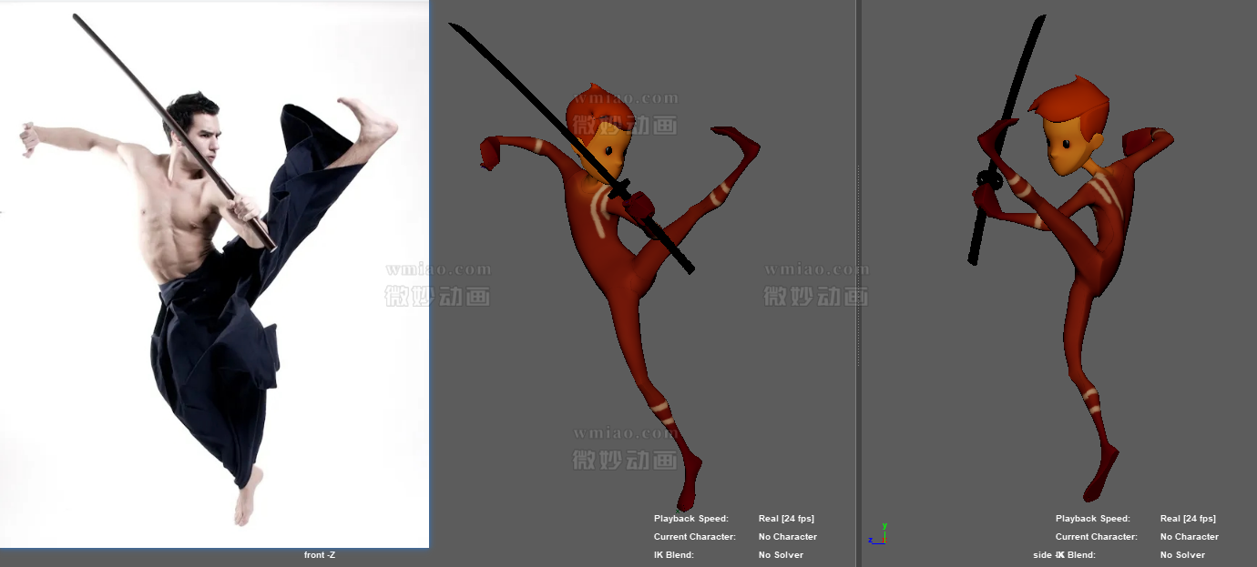Select the sword blade tip in side view
The width and height of the screenshot is (1257, 567).
1038,23
